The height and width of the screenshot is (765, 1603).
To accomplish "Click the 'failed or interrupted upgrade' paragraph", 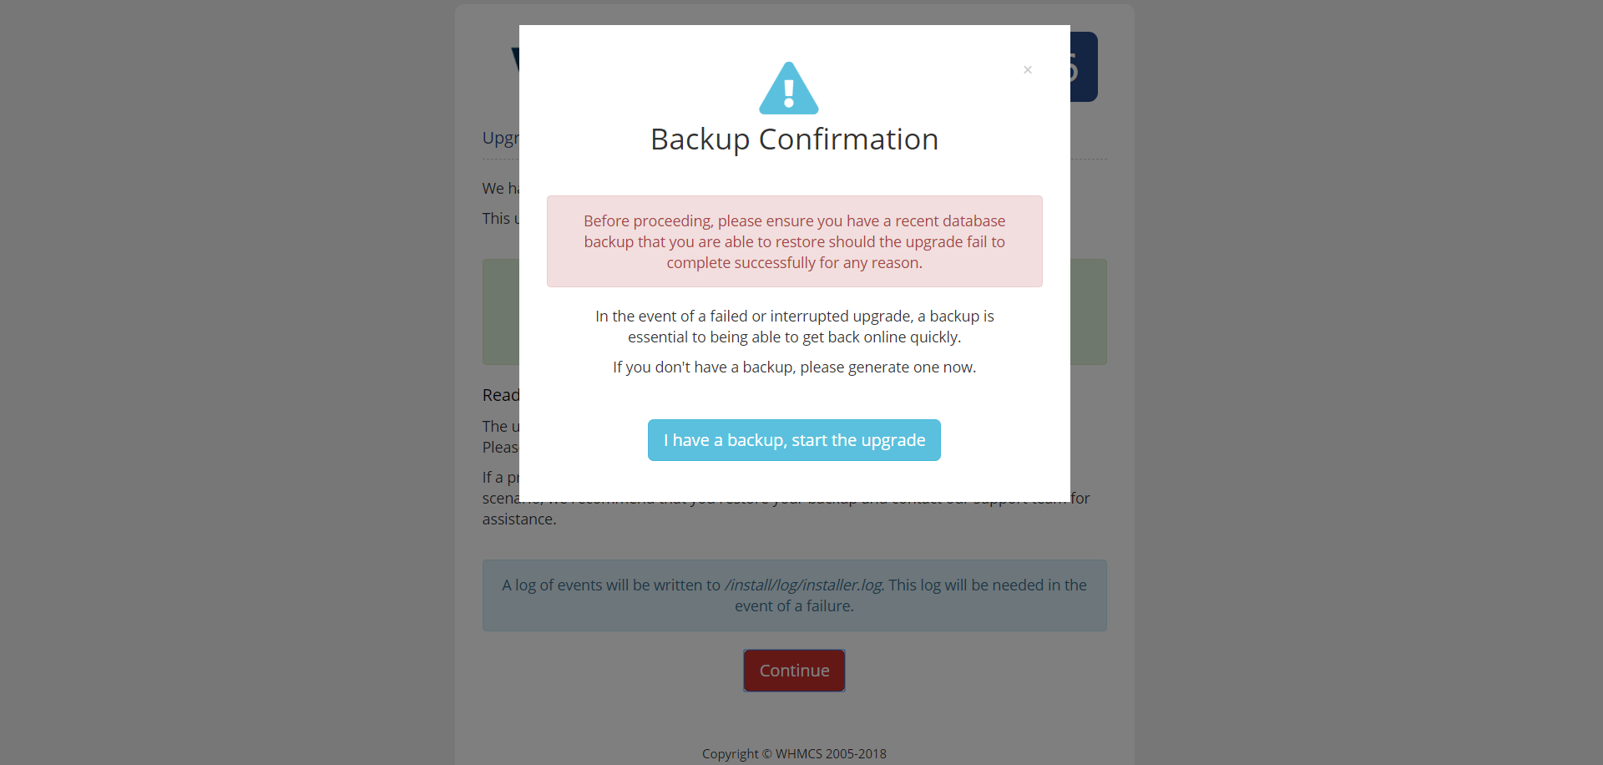I will [794, 327].
